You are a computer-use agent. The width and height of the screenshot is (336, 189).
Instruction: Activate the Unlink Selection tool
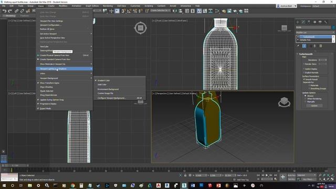(22, 11)
